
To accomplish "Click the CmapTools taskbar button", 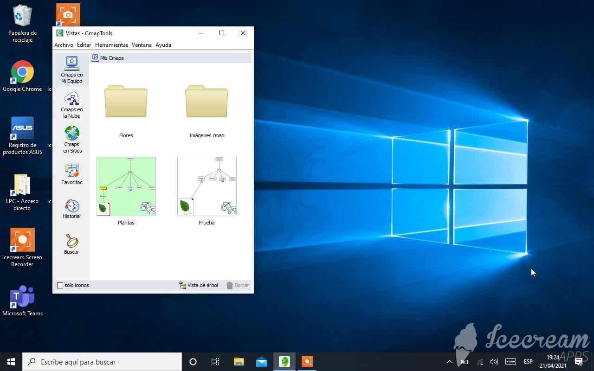I will click(x=284, y=362).
